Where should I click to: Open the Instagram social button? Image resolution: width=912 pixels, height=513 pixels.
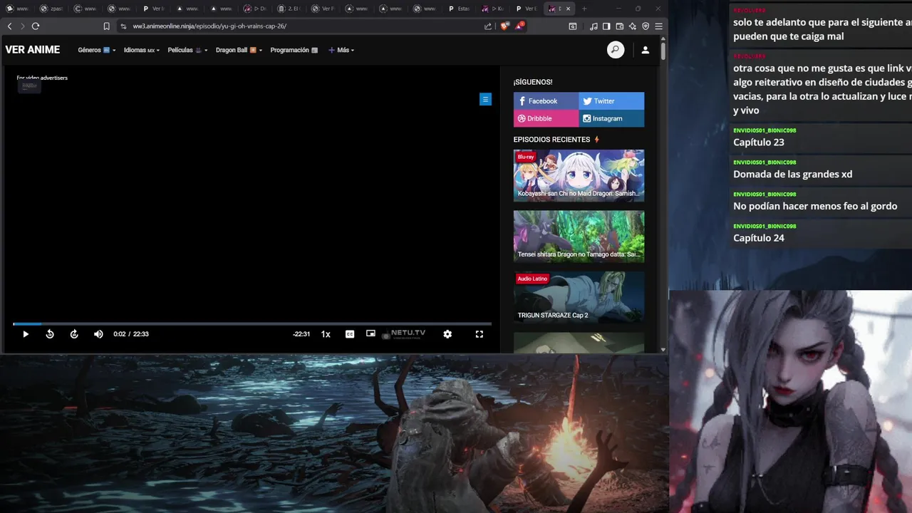click(x=611, y=119)
